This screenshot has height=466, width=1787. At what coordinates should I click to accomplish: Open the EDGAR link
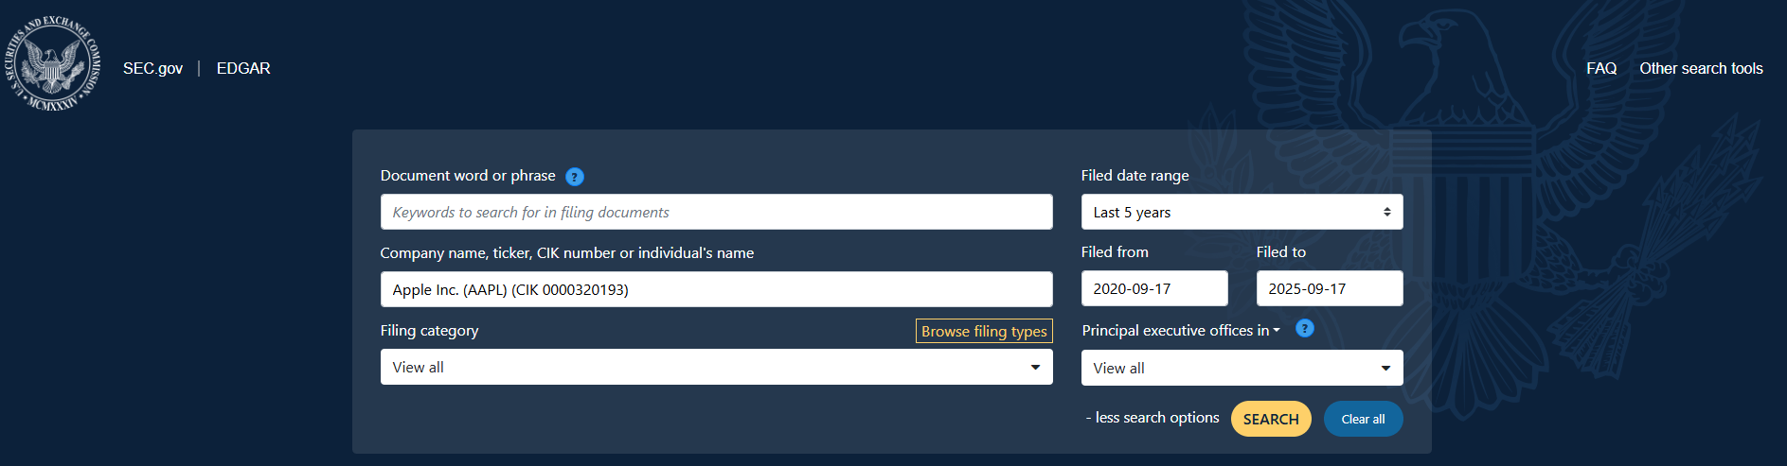243,68
